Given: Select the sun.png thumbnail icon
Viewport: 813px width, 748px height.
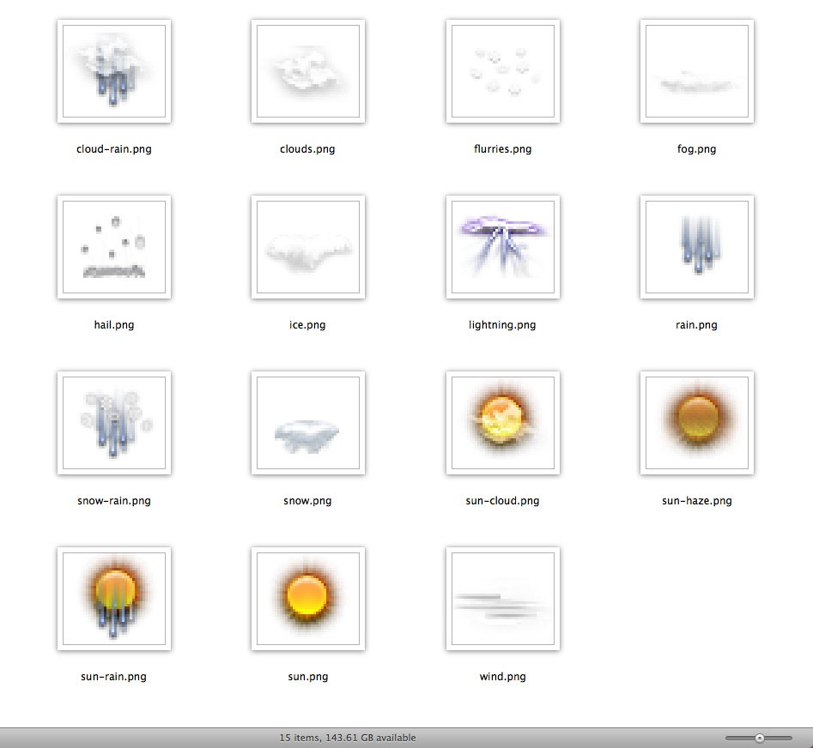Looking at the screenshot, I should [308, 599].
